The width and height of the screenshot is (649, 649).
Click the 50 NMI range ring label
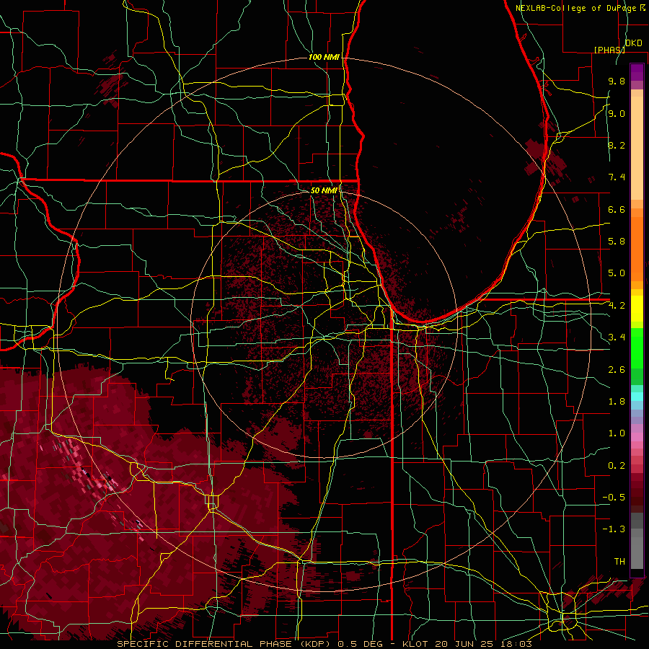tap(324, 191)
